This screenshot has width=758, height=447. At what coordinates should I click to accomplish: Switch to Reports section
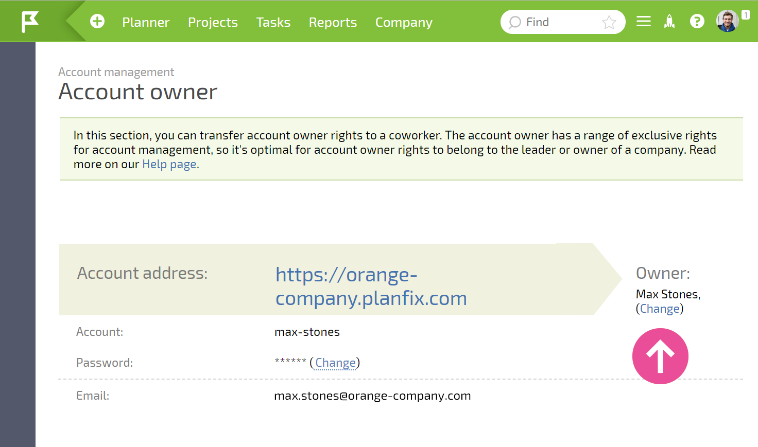pos(333,22)
